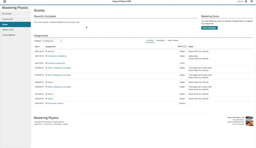The width and height of the screenshot is (256, 148).
Task: Expand Evaluacion diagnostica plus icon
Action: pyautogui.click(x=46, y=63)
